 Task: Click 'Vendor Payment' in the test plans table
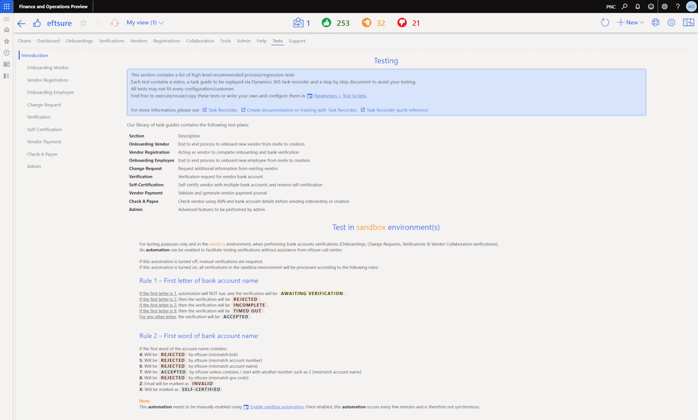tap(146, 193)
